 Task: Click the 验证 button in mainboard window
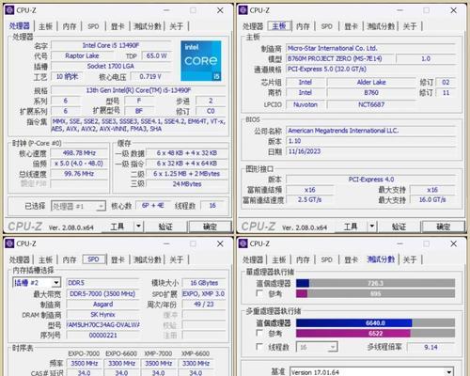point(399,226)
